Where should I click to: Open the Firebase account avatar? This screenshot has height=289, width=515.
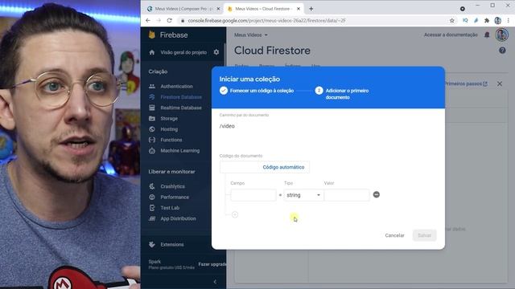501,35
